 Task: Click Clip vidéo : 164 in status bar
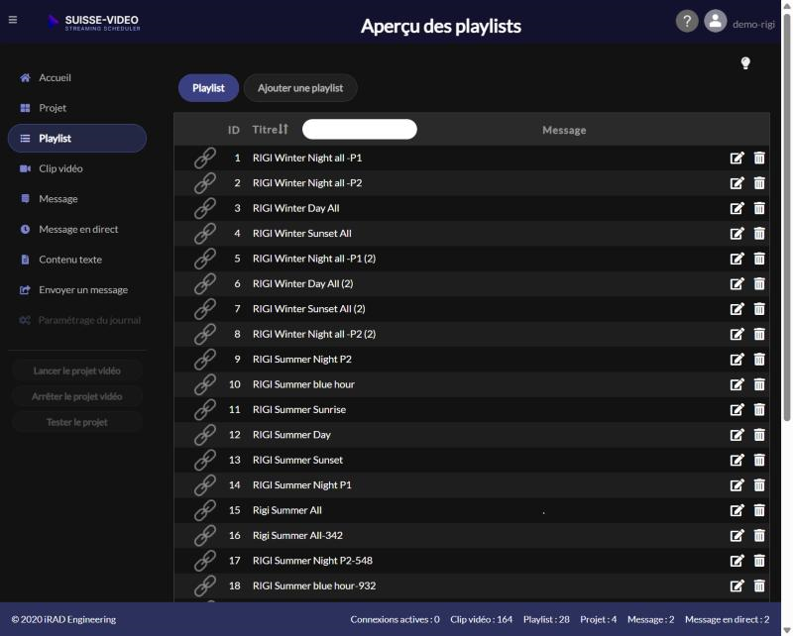pyautogui.click(x=482, y=619)
